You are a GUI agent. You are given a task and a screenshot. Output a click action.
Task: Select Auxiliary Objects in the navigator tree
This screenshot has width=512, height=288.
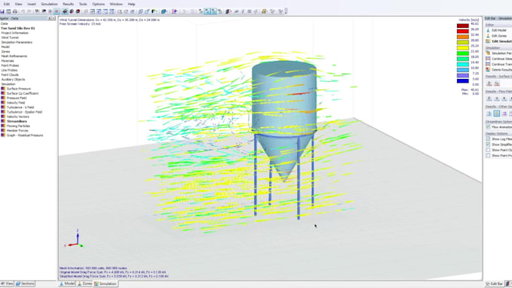(13, 79)
